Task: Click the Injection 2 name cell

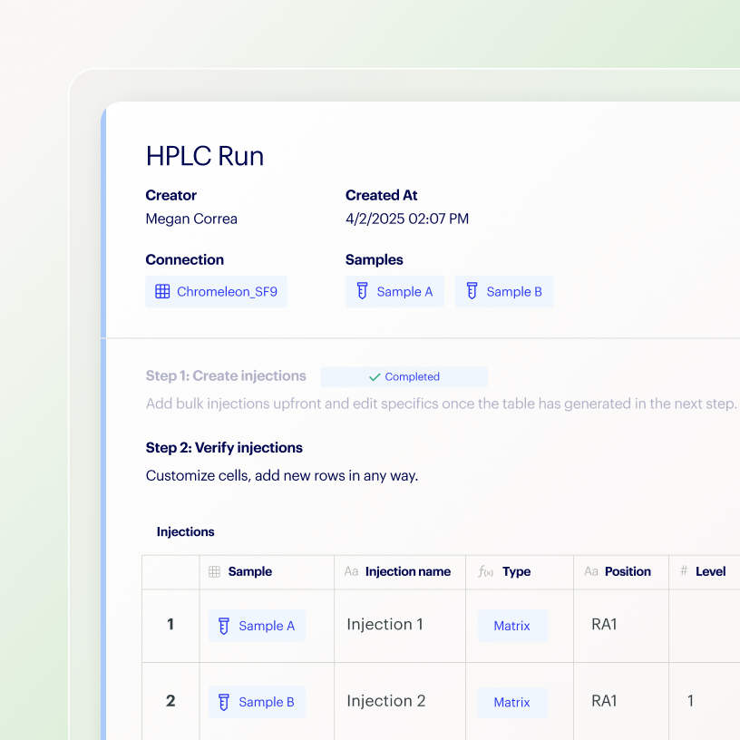Action: (400, 701)
